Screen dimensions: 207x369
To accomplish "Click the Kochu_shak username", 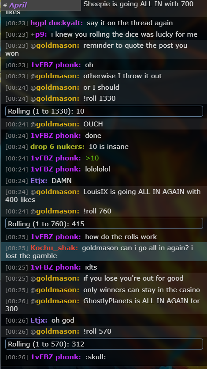I will (x=54, y=248).
